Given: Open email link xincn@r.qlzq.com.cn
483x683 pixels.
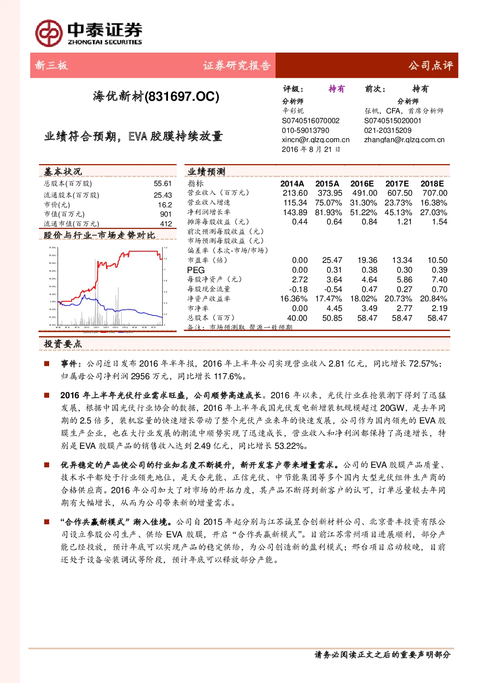Looking at the screenshot, I should [316, 140].
